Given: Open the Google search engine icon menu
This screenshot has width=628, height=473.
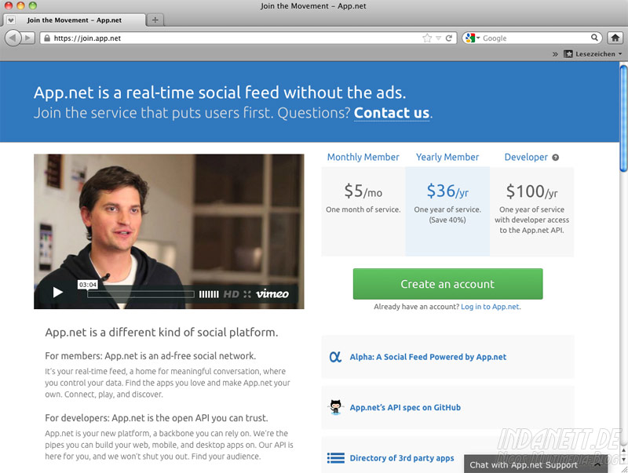Looking at the screenshot, I should pyautogui.click(x=473, y=38).
